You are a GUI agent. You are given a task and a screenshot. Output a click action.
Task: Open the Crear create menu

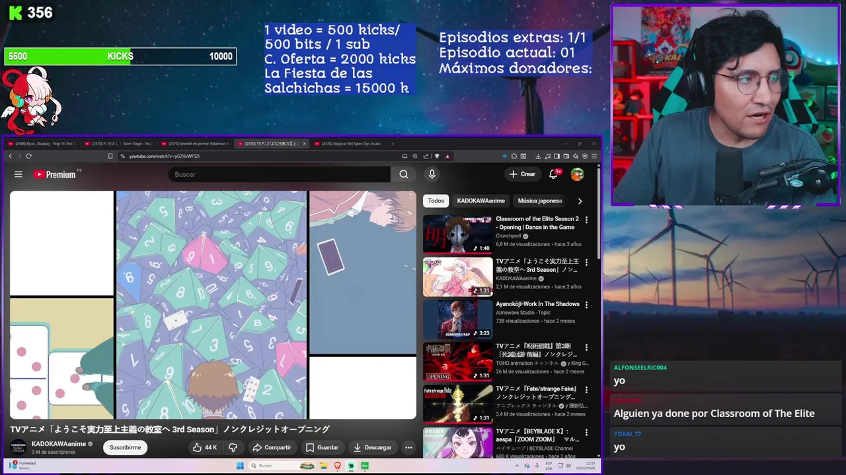521,174
